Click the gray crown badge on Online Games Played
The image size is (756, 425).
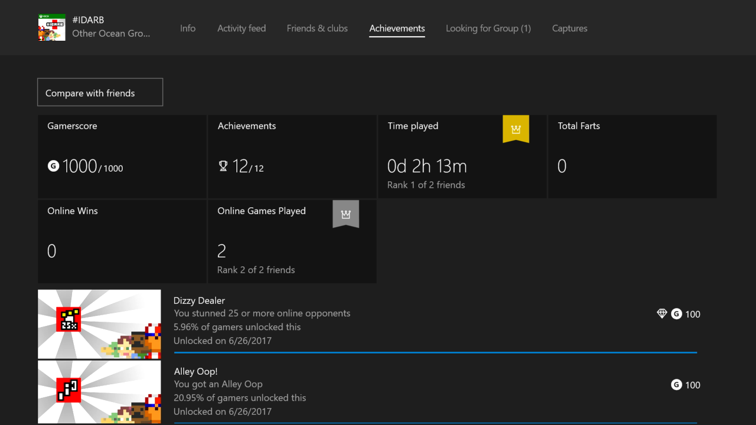point(346,214)
